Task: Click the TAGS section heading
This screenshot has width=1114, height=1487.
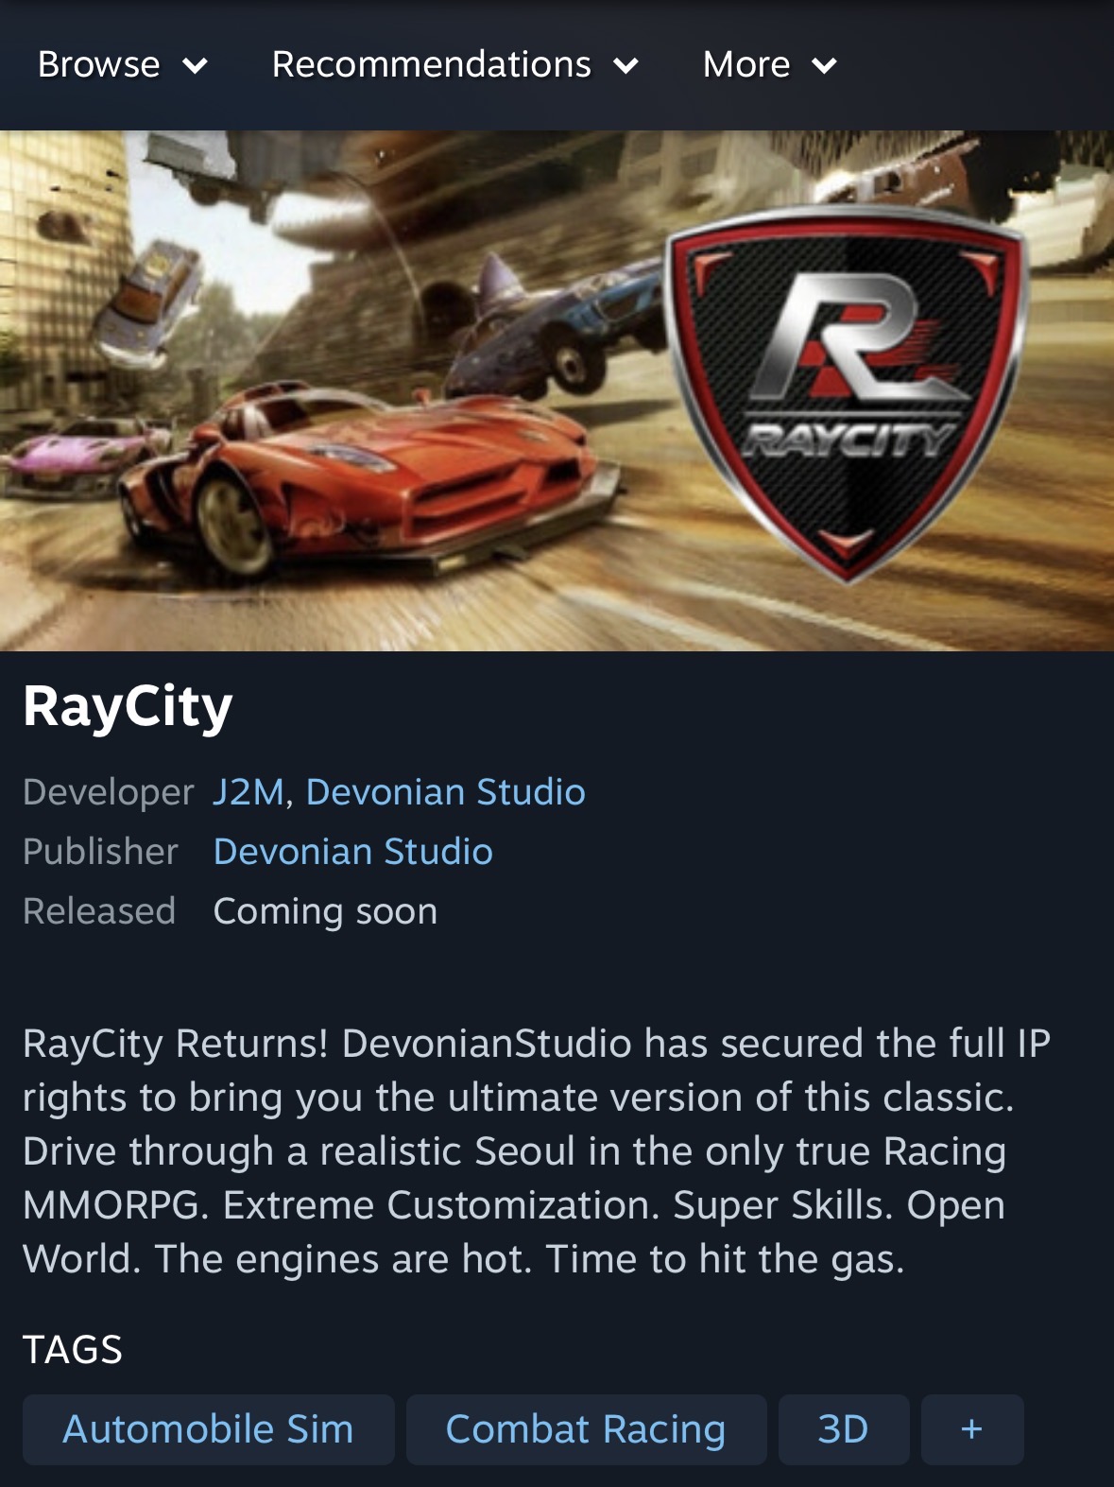Action: point(73,1350)
